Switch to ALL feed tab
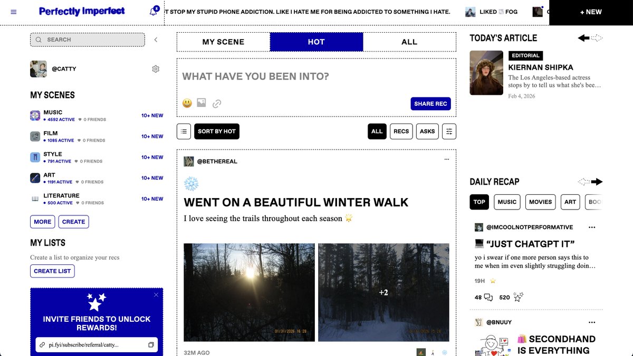The image size is (633, 356). click(x=409, y=42)
